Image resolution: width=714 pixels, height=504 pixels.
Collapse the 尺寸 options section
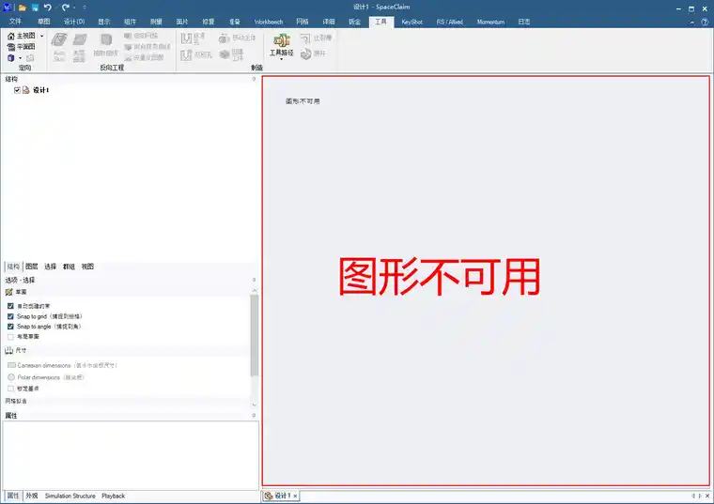16,350
